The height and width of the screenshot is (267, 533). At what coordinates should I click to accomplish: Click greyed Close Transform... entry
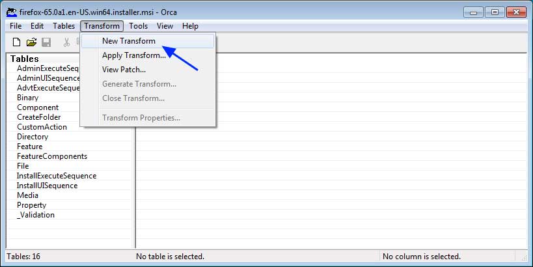coord(148,98)
